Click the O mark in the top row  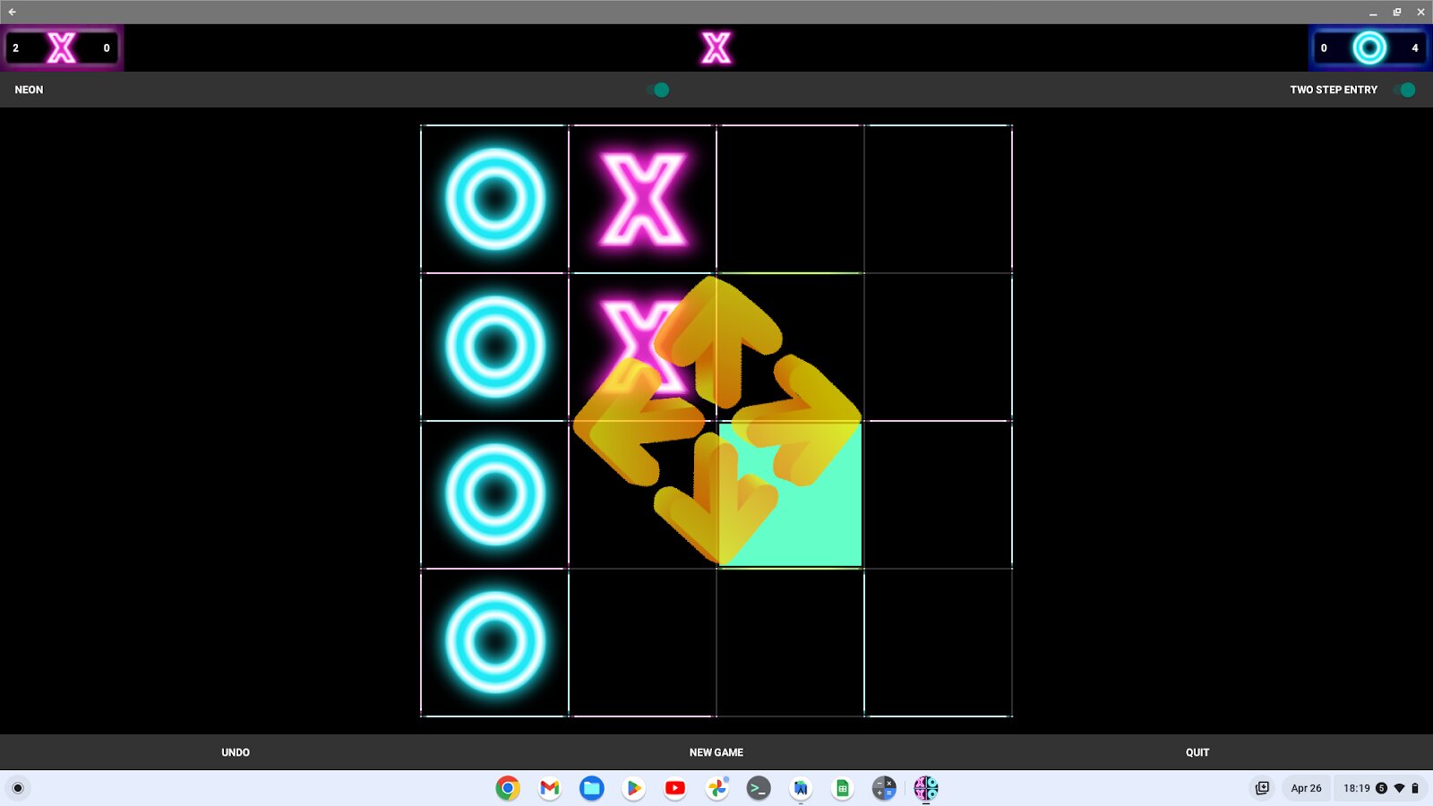click(x=495, y=199)
